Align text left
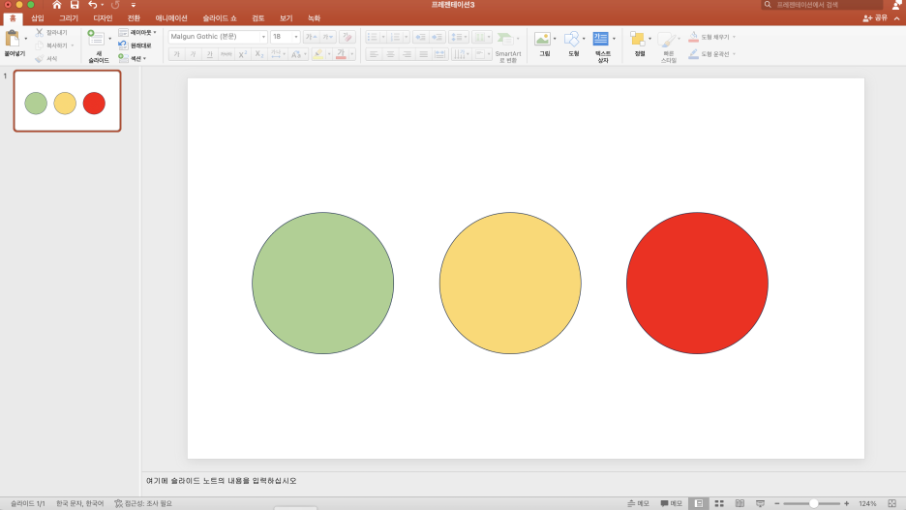This screenshot has width=906, height=510. (374, 54)
